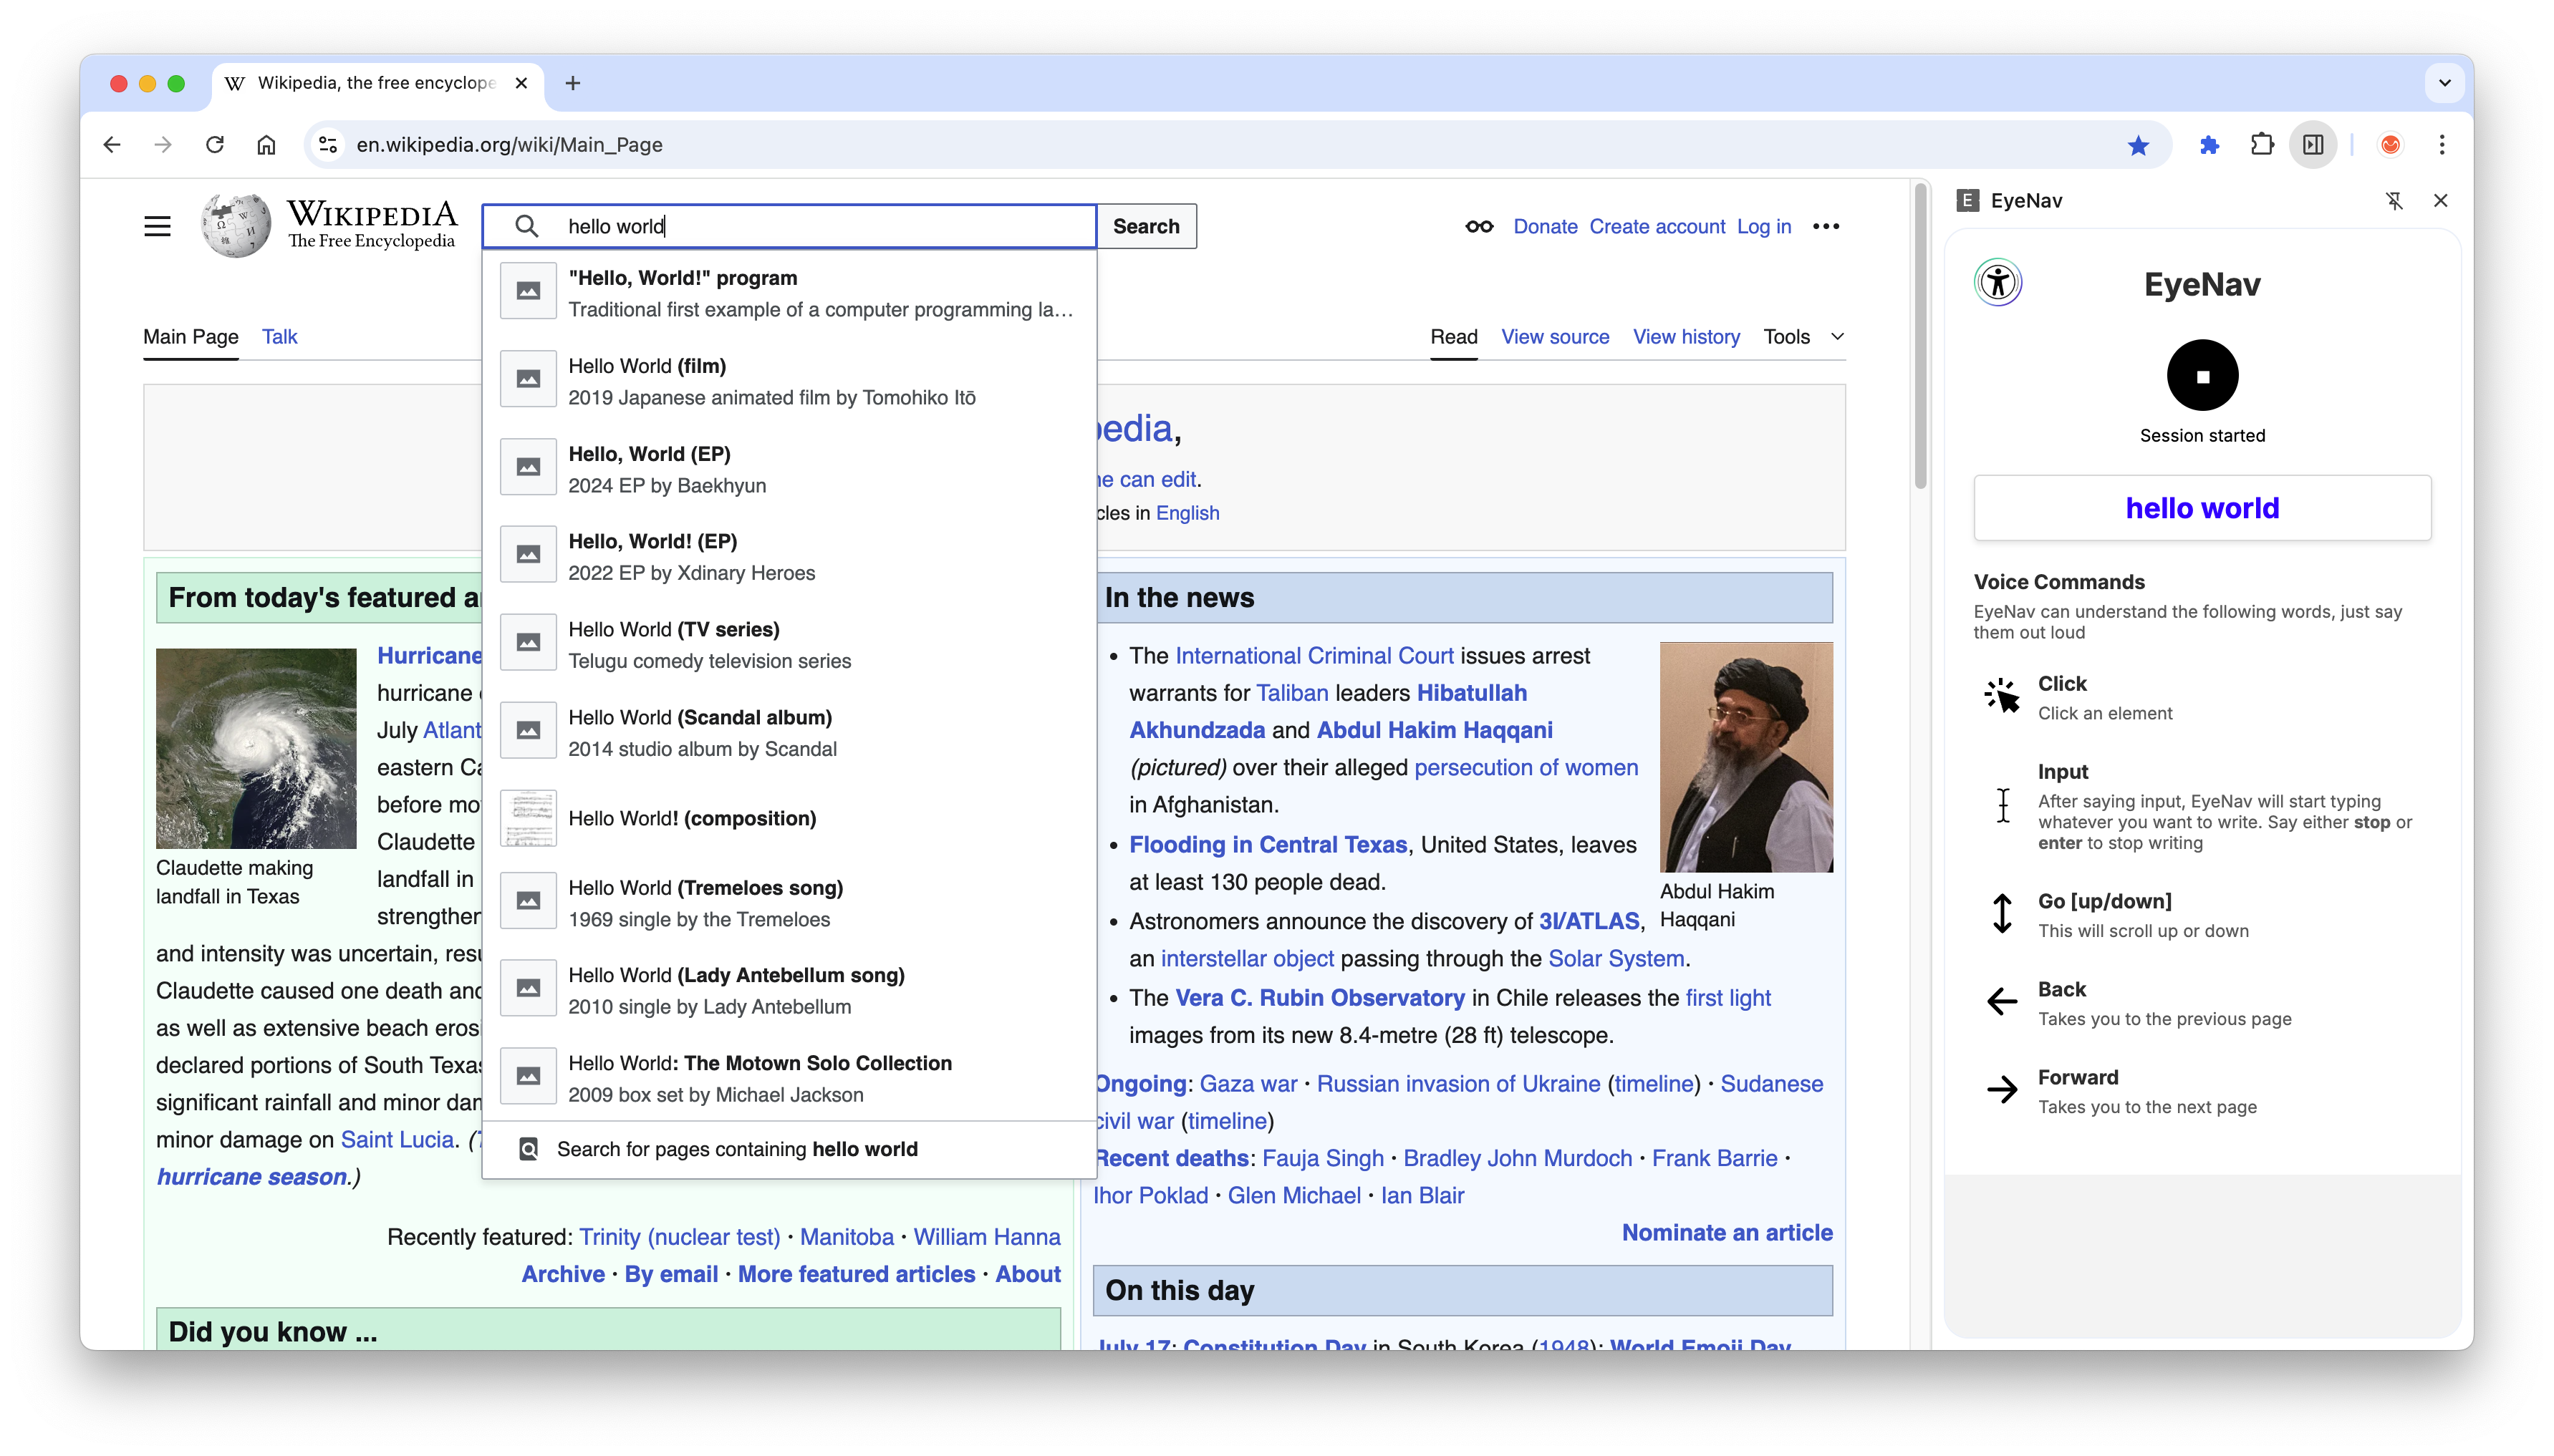Search for pages containing hello world
This screenshot has width=2554, height=1456.
789,1150
